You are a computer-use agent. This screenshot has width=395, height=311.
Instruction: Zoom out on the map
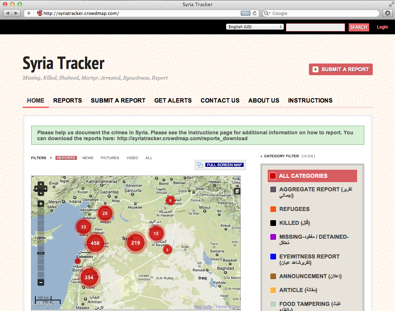coord(41,282)
